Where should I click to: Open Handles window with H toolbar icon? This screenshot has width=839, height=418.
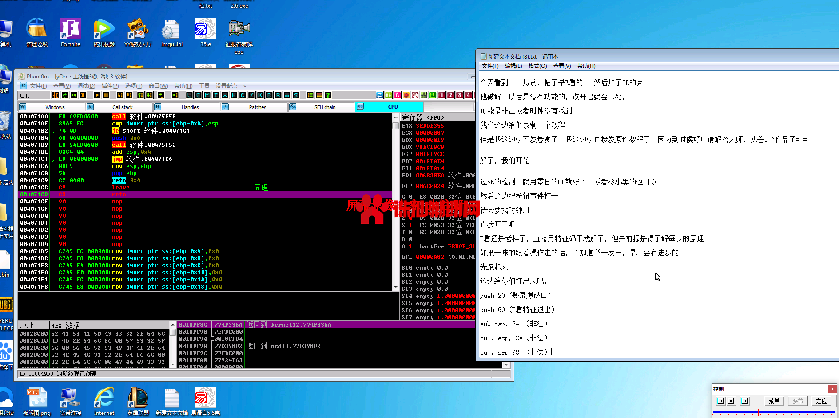[x=234, y=95]
